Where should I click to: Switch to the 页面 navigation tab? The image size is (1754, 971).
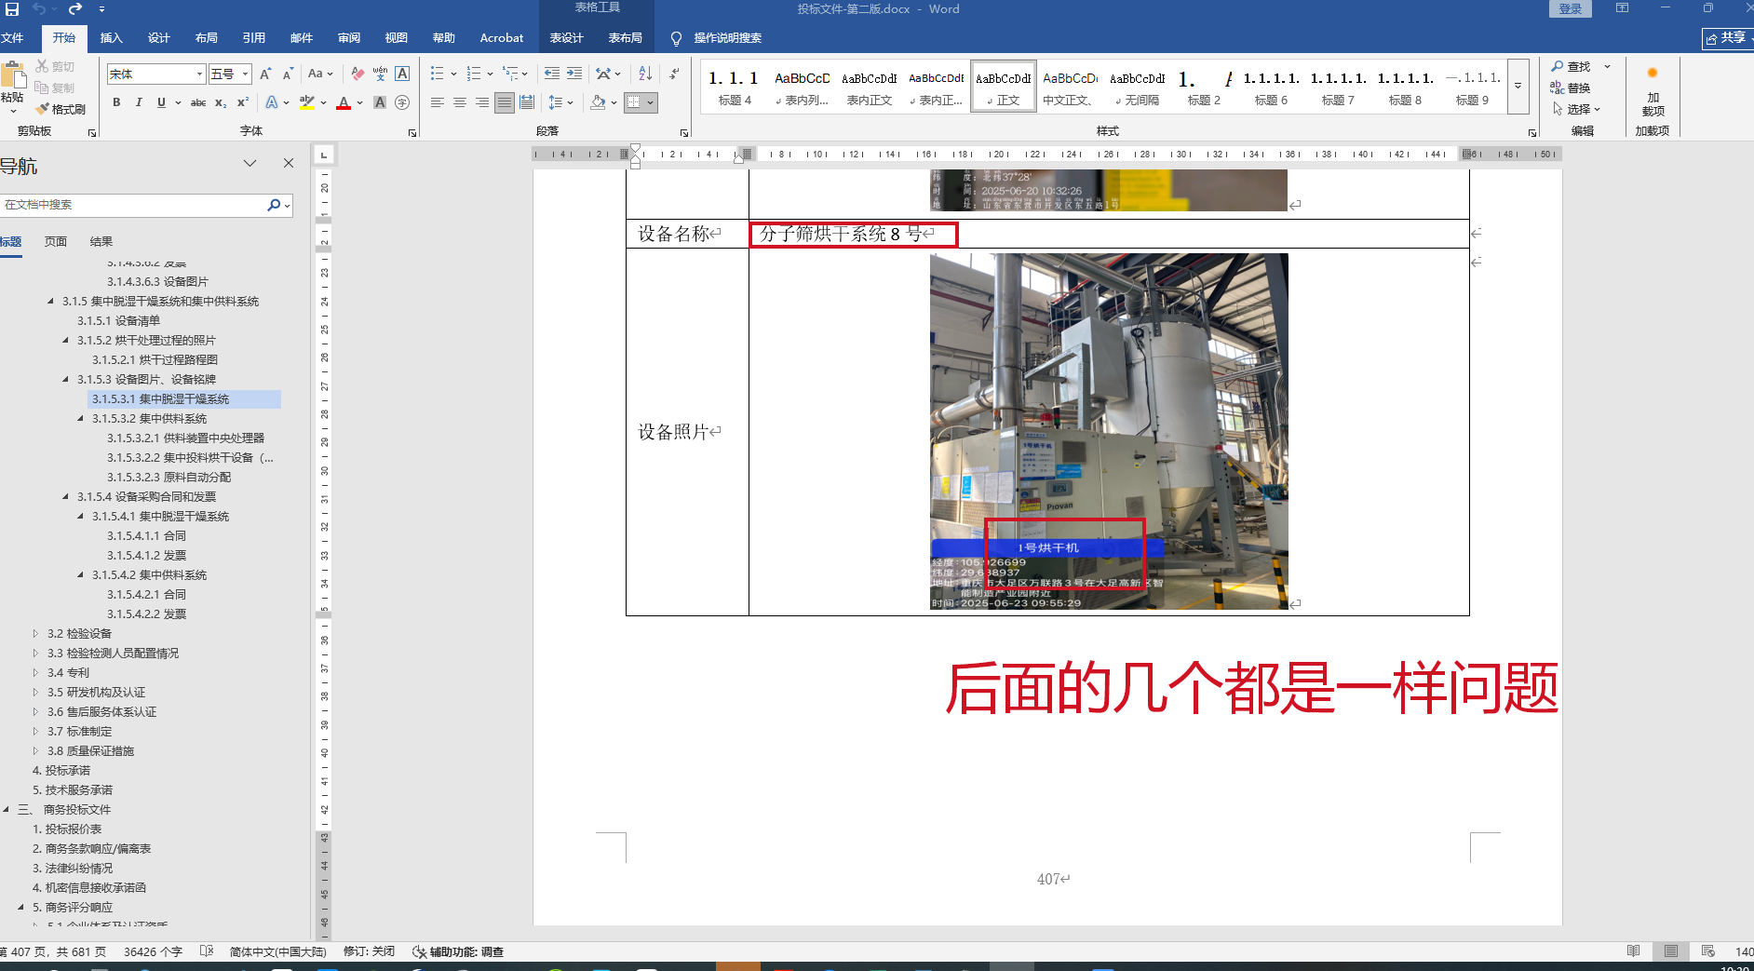click(x=56, y=241)
